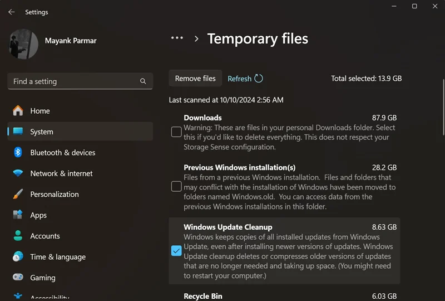
Task: Check the Downloads checkbox
Action: point(176,132)
